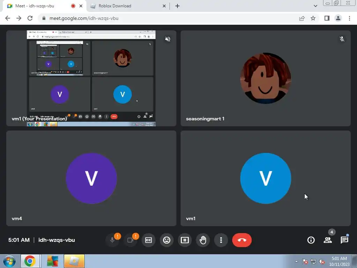Click the present screen button
This screenshot has height=268, width=357.
pos(185,240)
